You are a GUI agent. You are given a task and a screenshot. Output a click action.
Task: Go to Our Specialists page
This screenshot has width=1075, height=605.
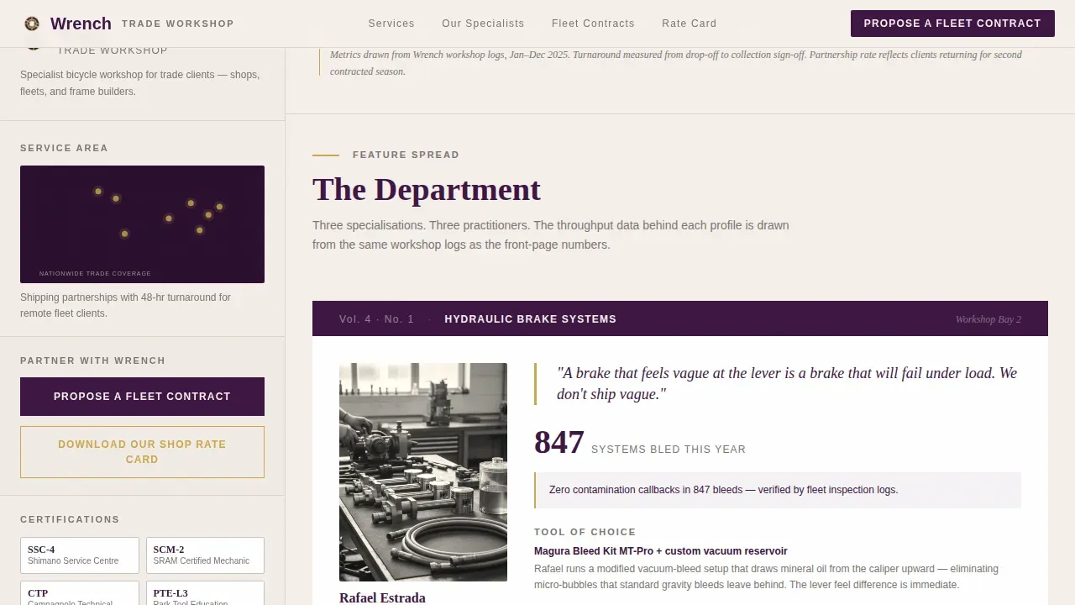483,24
